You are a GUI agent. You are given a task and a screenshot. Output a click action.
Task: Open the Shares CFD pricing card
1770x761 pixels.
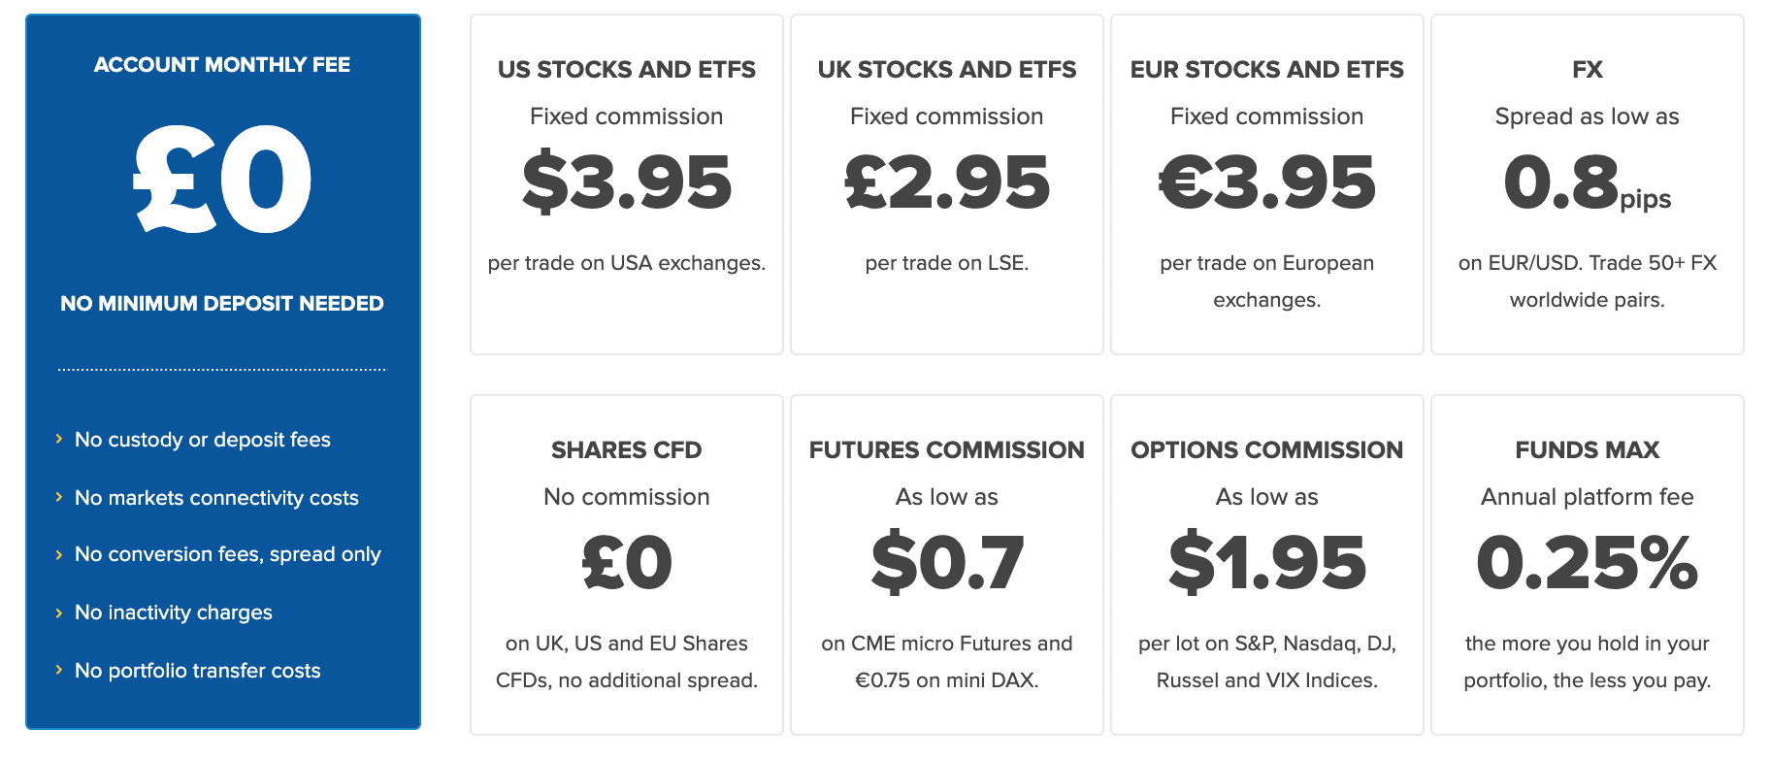point(627,565)
